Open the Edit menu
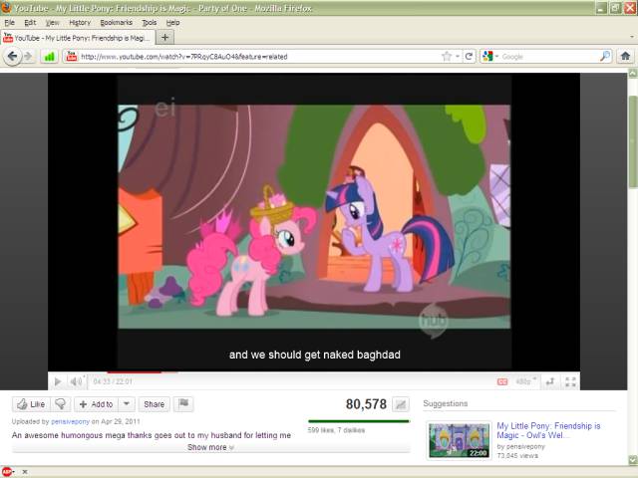Image resolution: width=638 pixels, height=478 pixels. click(x=30, y=22)
